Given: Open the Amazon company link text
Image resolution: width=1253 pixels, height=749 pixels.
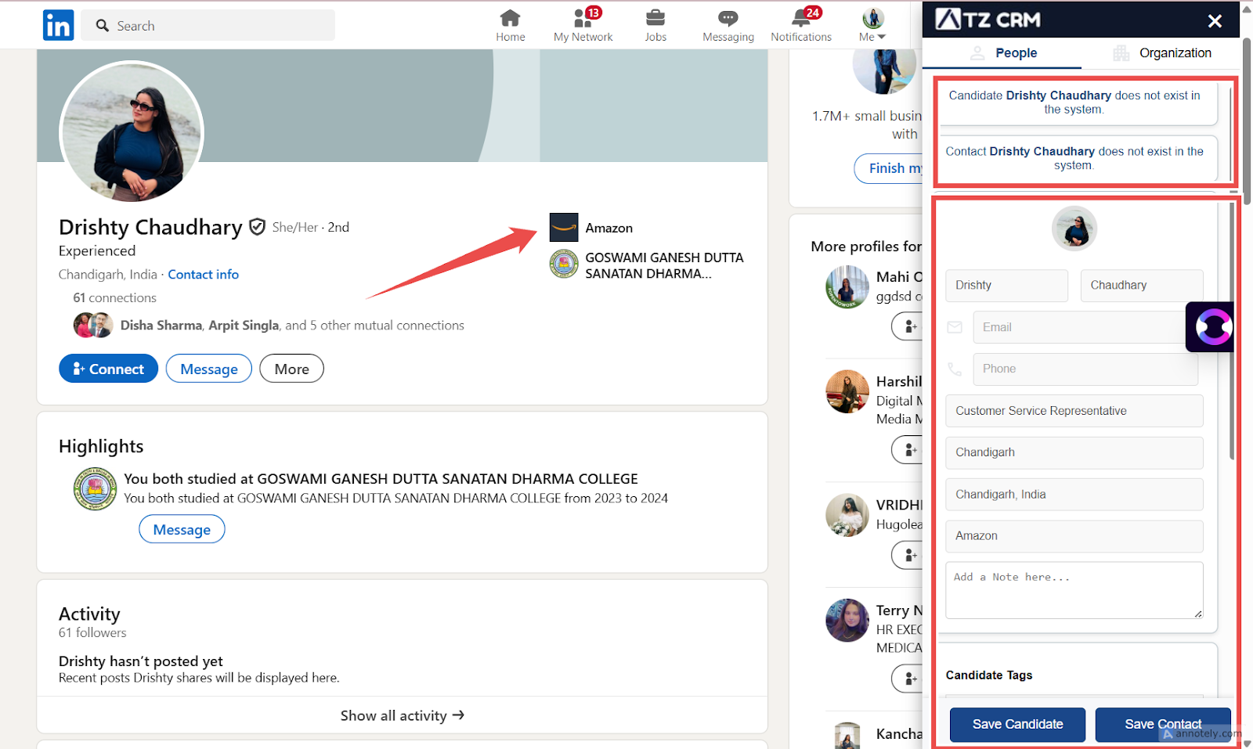Looking at the screenshot, I should [608, 228].
